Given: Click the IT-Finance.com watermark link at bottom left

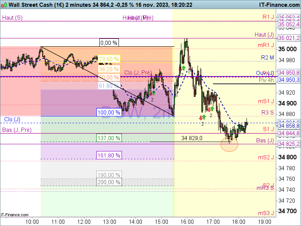Looking at the screenshot, I should [15, 215].
